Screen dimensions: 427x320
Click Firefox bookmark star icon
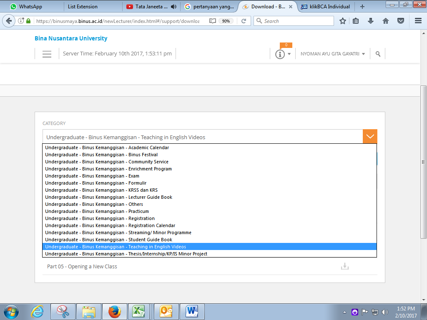tap(342, 21)
